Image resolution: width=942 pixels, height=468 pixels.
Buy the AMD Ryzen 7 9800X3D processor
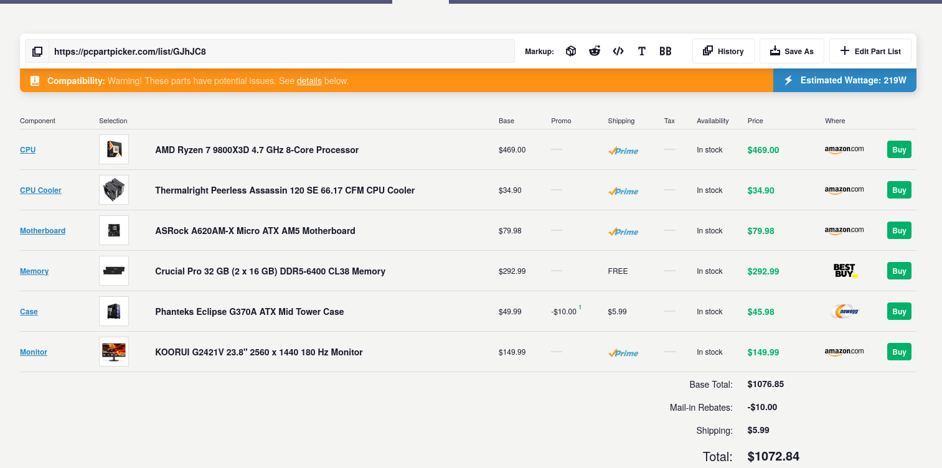(x=899, y=149)
